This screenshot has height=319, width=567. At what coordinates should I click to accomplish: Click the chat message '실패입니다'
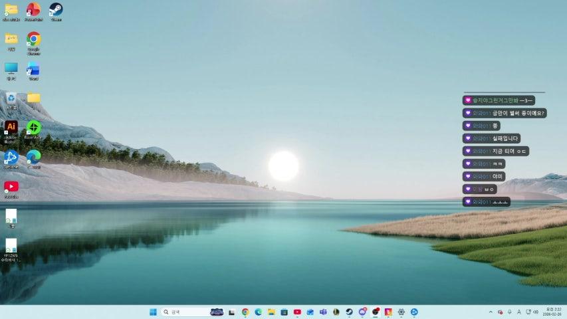pos(492,138)
